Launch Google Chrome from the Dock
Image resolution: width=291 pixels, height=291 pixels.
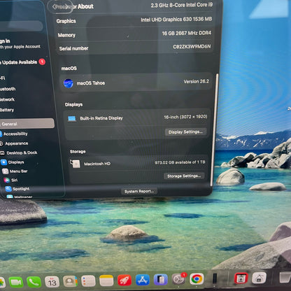click(x=197, y=279)
